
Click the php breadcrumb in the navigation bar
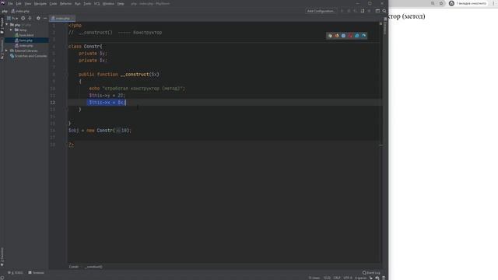point(5,11)
